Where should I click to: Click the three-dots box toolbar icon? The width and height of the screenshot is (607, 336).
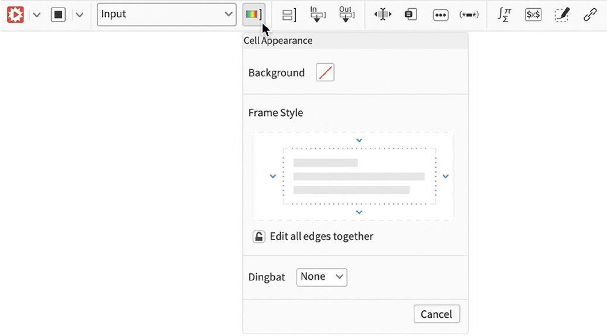click(x=440, y=15)
